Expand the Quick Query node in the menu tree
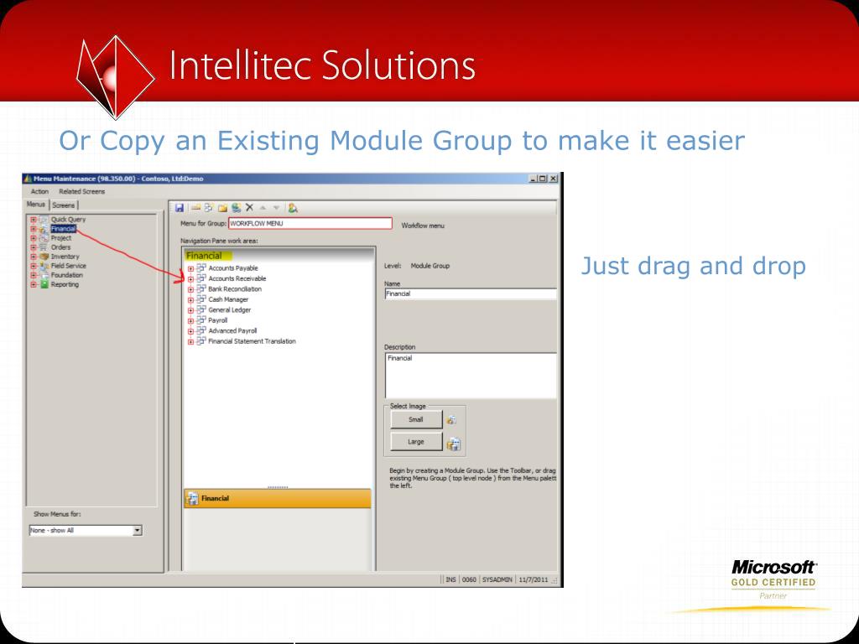The width and height of the screenshot is (859, 644). [34, 220]
